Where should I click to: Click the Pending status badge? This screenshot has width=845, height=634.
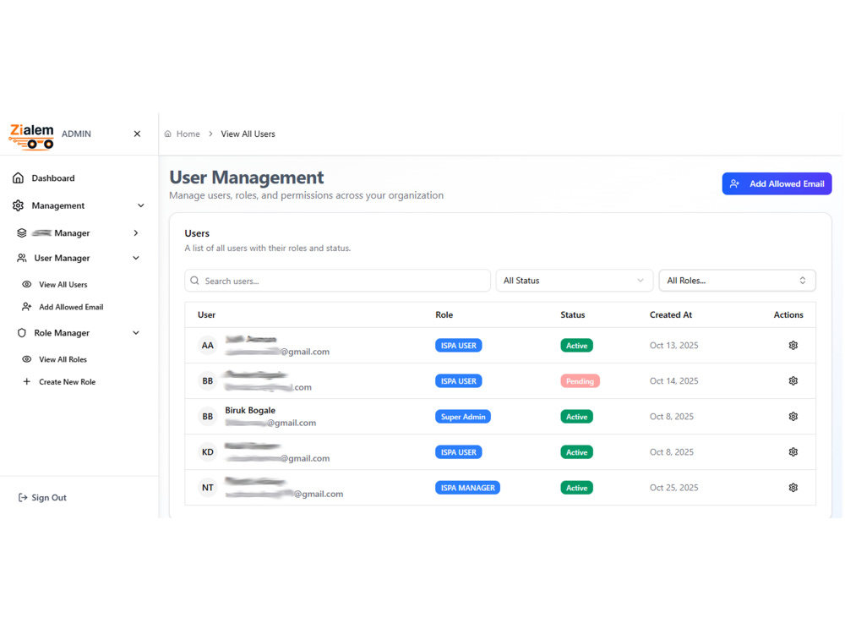580,381
